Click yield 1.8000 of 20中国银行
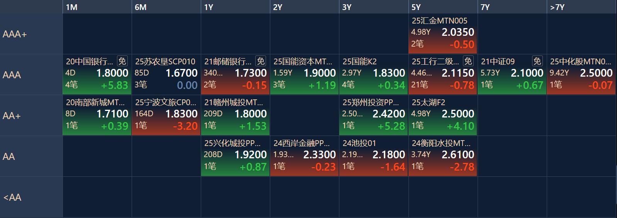 112,73
